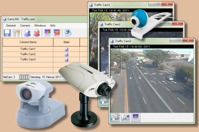This screenshot has height=132, width=199.
Task: Click the state icon for Traffic Cam1
Action: pyautogui.click(x=67, y=49)
